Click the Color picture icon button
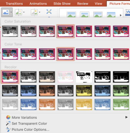 (6, 12)
